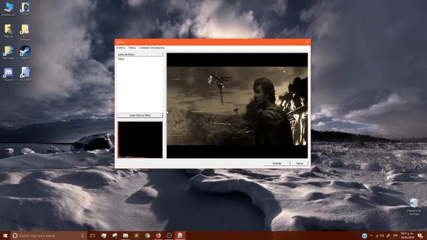Open the Windows Start menu

(x=5, y=235)
